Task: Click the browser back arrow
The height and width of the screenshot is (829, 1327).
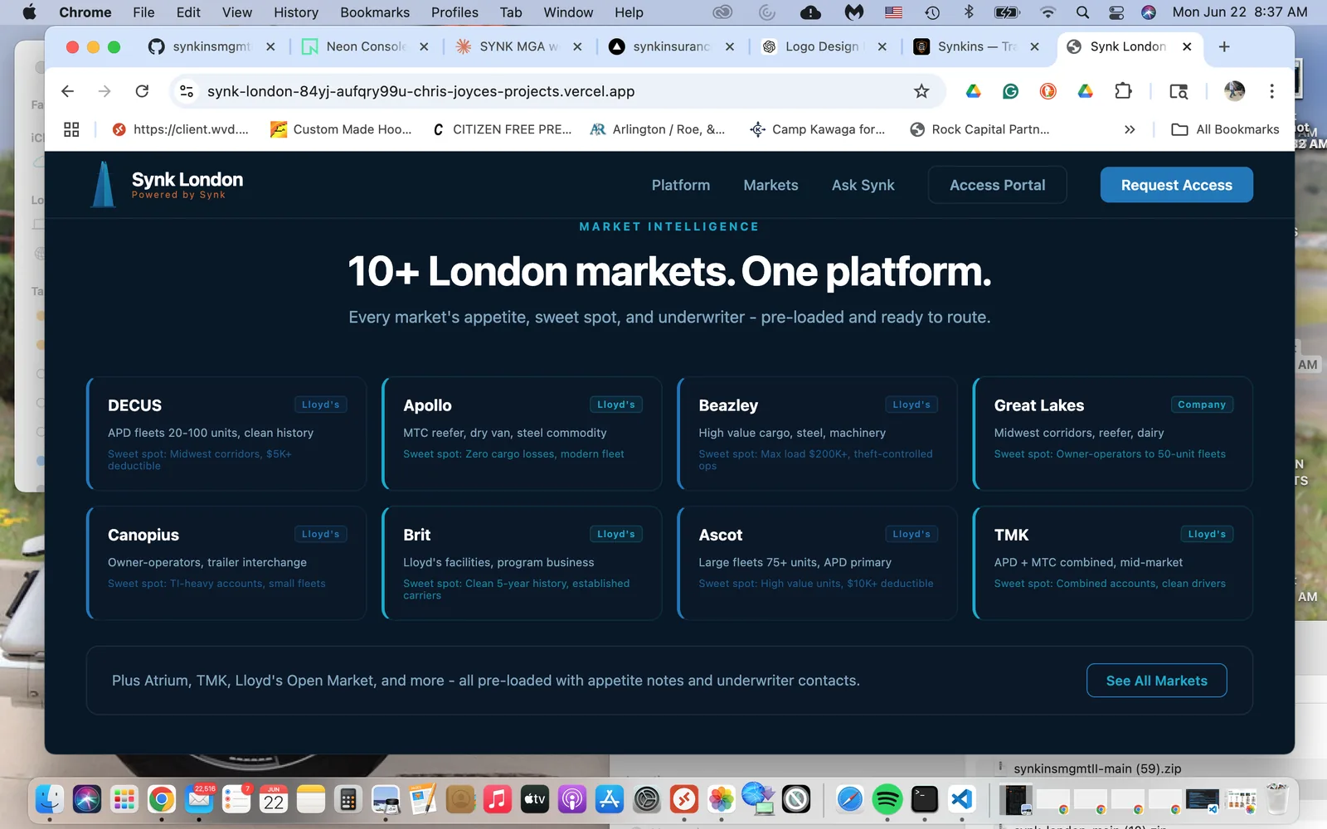Action: click(x=68, y=91)
